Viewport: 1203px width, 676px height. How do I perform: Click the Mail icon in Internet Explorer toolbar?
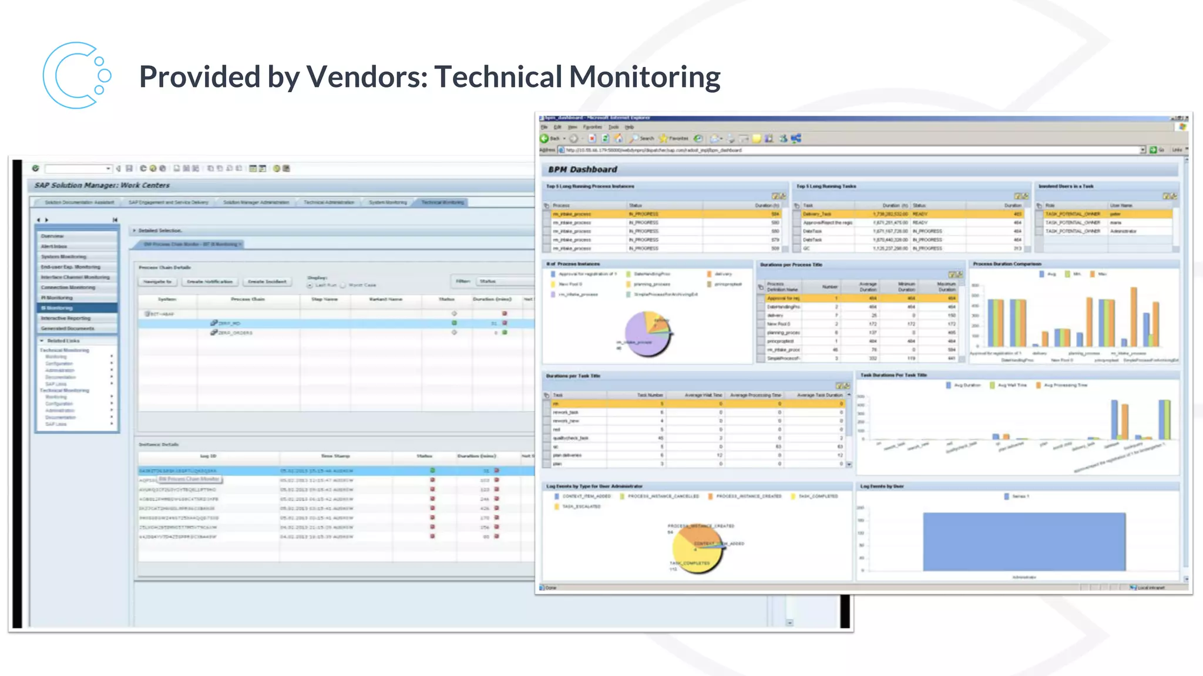coord(715,138)
